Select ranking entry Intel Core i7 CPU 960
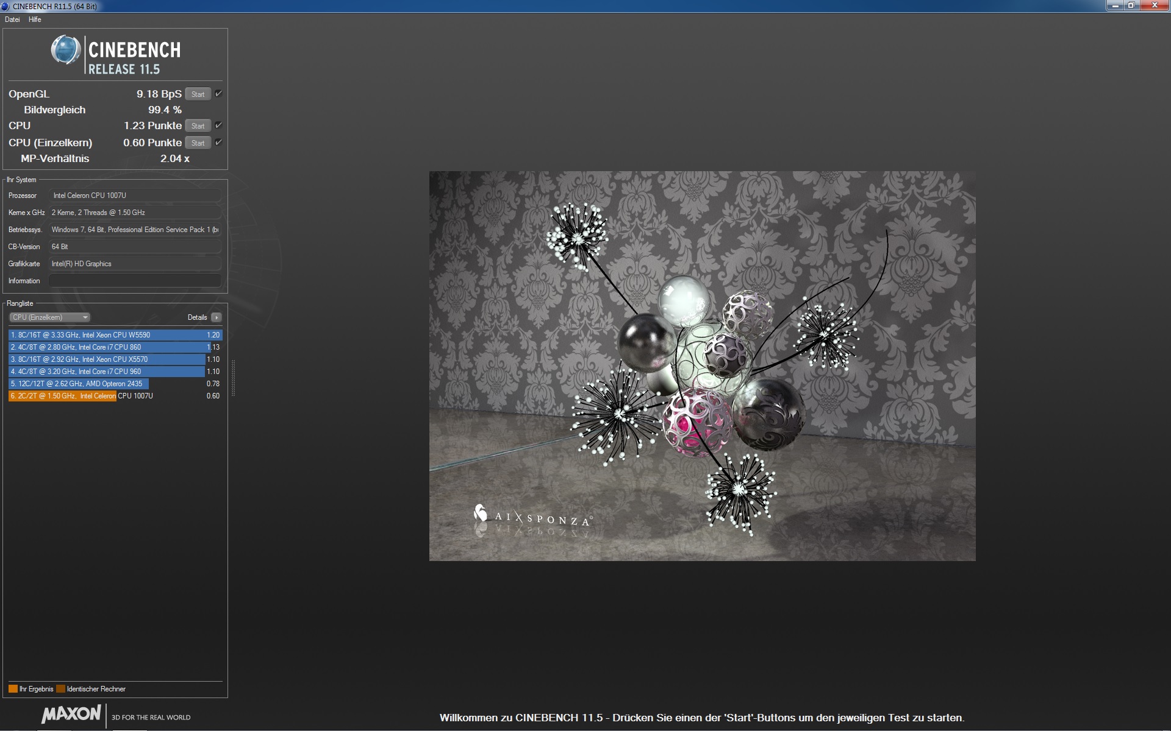 click(115, 372)
